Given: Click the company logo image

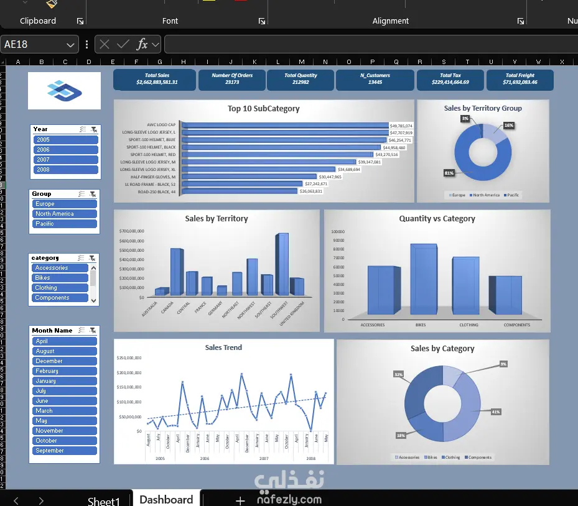Looking at the screenshot, I should coord(65,91).
